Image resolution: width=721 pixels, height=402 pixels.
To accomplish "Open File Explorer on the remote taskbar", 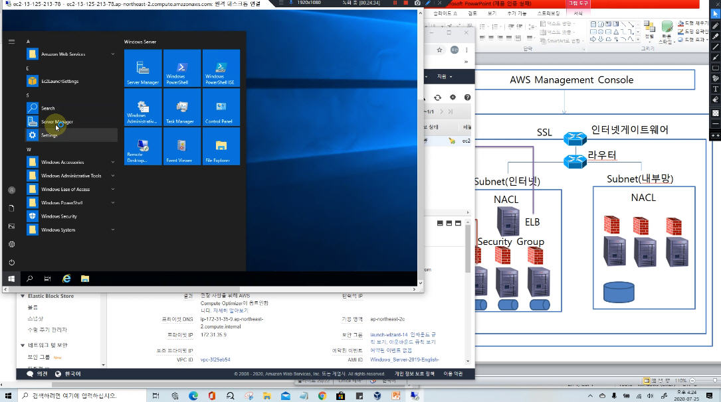I will pos(85,279).
